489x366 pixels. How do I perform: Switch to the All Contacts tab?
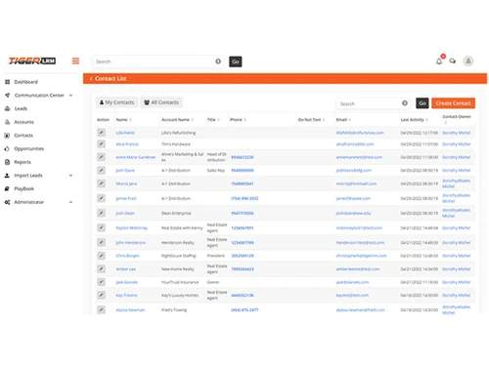tap(161, 102)
